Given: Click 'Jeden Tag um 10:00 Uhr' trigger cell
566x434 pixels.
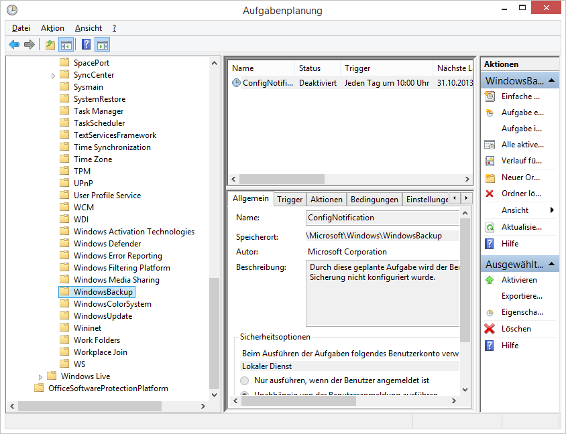Looking at the screenshot, I should pyautogui.click(x=386, y=83).
